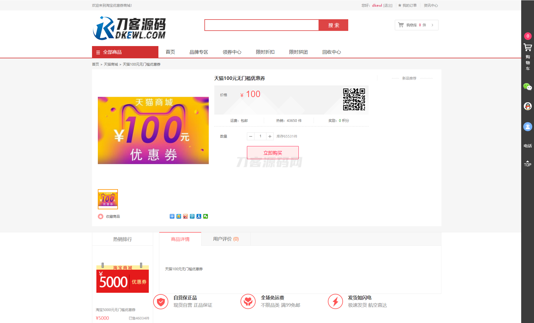Screen dimensions: 534x323
Task: Click the 立即购买 purchase button
Action: pos(273,152)
